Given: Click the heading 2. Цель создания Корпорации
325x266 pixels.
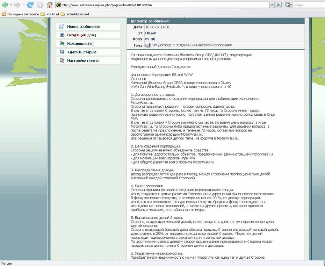Looking at the screenshot, I should [156, 146].
